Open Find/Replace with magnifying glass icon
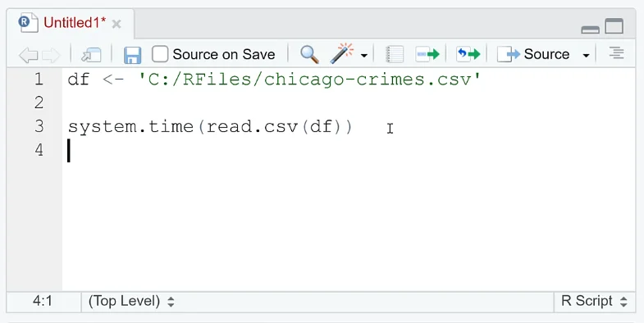Image resolution: width=644 pixels, height=323 pixels. click(309, 54)
